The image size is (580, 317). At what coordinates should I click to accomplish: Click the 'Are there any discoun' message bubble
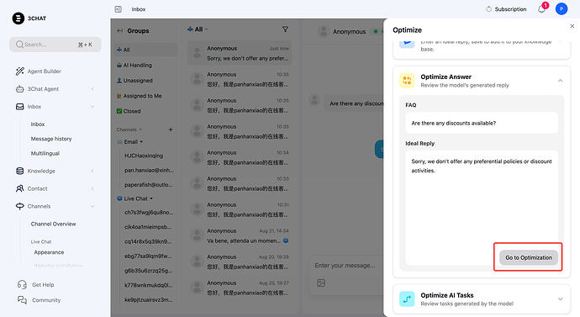(x=355, y=103)
